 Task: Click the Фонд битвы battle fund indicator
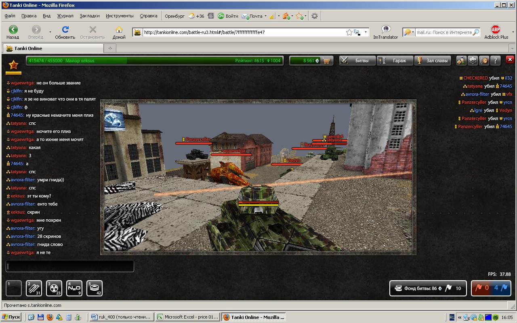[x=428, y=288]
